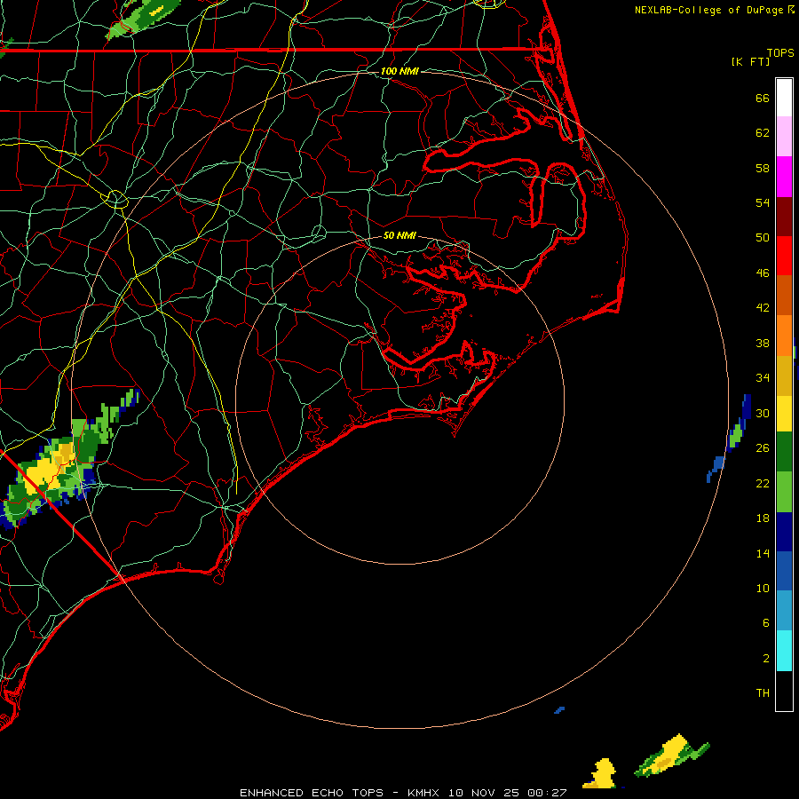Click the legend value 62
The image size is (799, 799).
pos(763,133)
